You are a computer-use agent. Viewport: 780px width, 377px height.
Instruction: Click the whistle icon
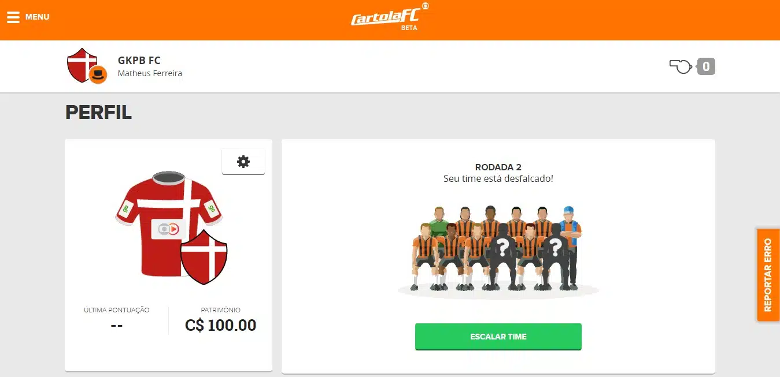pos(681,66)
